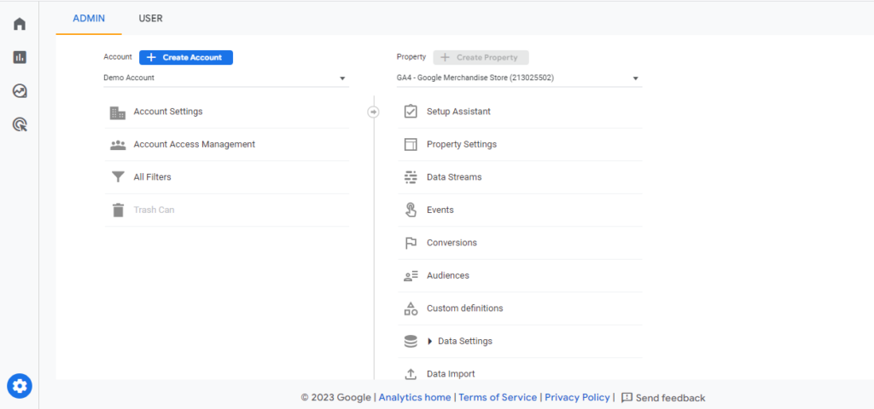Open Account Access Management text
The width and height of the screenshot is (874, 409).
pyautogui.click(x=194, y=145)
